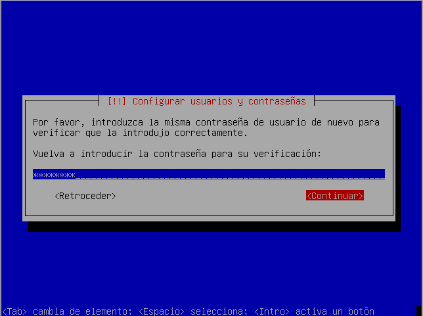Click the <Espacio> selecciona hint
Image resolution: width=423 pixels, height=316 pixels.
[193, 311]
